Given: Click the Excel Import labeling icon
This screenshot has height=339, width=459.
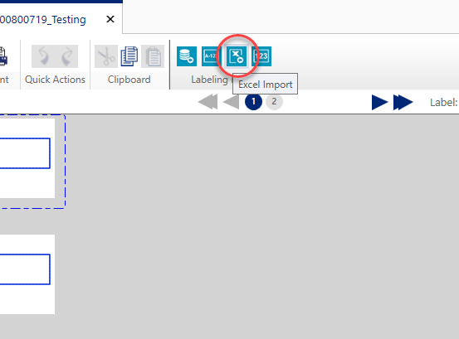Looking at the screenshot, I should tap(237, 56).
